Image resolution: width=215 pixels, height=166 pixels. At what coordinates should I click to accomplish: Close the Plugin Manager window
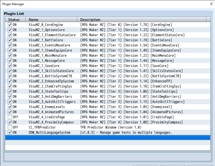click(x=211, y=4)
